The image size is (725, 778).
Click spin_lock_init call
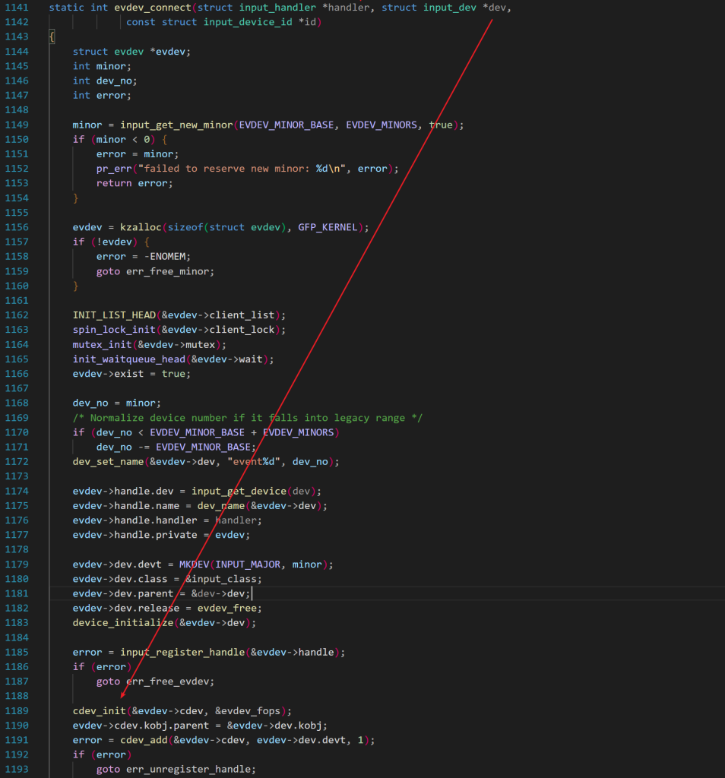tap(114, 330)
